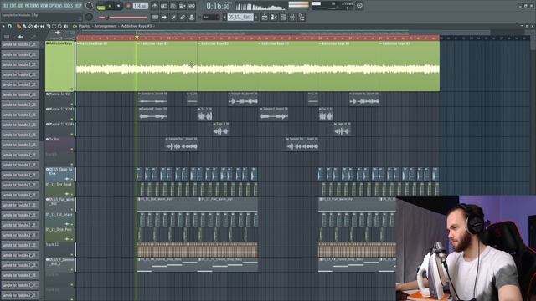
Task: Open the mixer window icon
Action: 292,17
